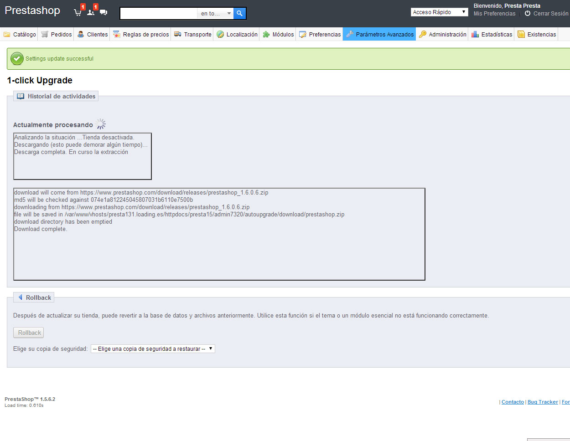Open the Módulos menu
This screenshot has height=441, width=570.
(x=278, y=34)
